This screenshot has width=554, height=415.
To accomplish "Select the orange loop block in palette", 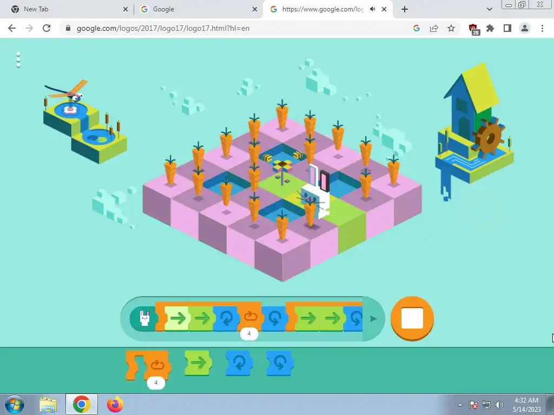I will (148, 365).
